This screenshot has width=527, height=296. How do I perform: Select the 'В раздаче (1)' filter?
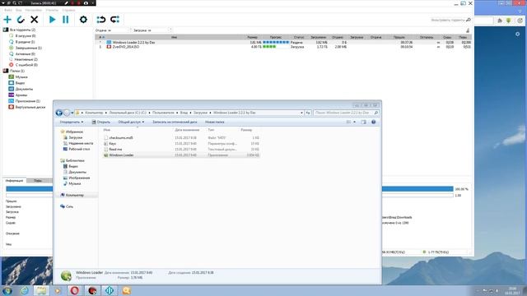[25, 42]
